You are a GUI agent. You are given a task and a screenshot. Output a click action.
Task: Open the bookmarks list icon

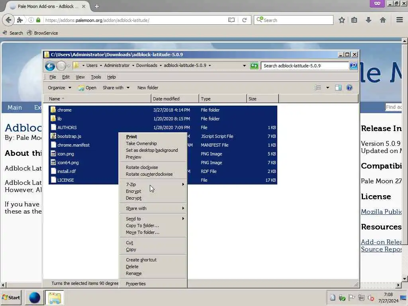354,20
